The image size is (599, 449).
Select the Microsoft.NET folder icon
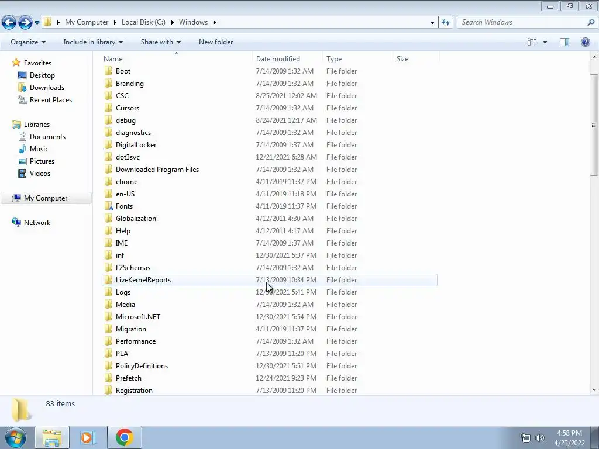(108, 316)
